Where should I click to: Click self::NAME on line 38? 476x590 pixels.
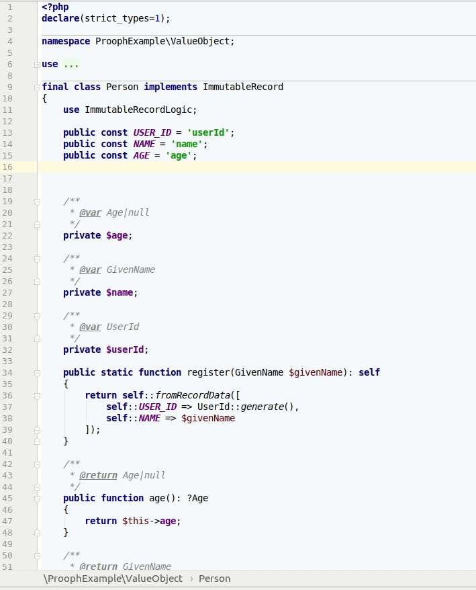tap(133, 418)
